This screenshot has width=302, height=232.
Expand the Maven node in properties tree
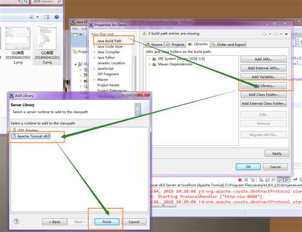point(94,80)
